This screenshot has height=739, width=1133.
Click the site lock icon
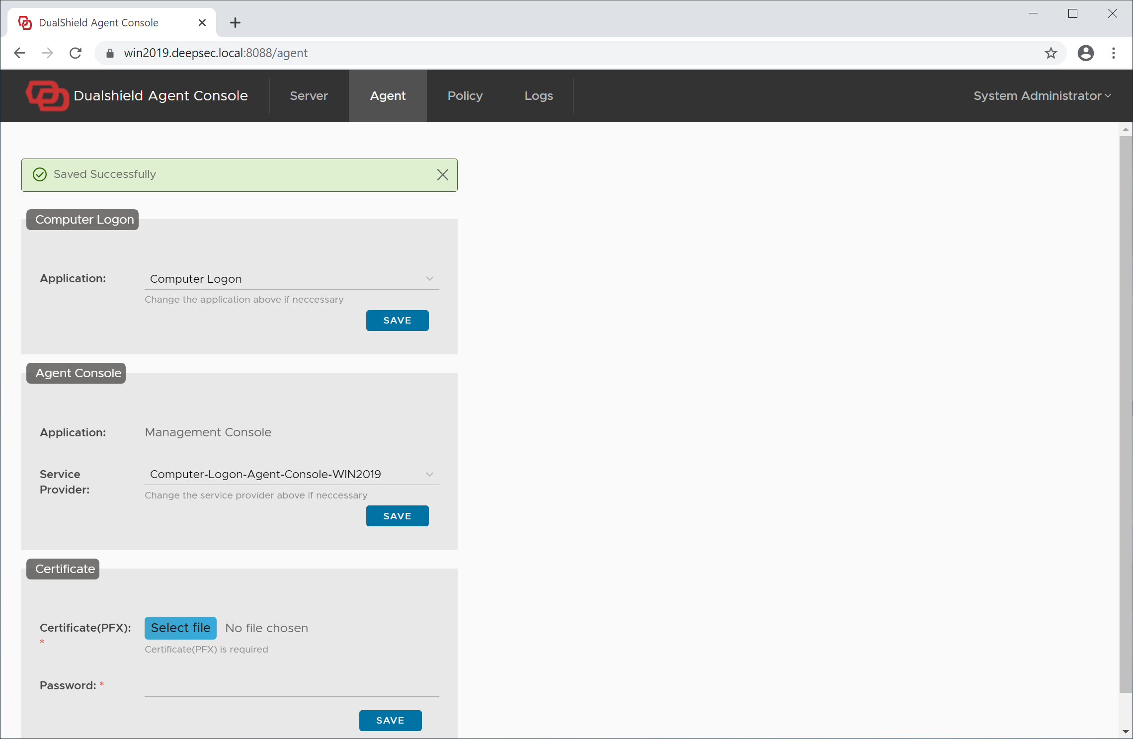[x=110, y=53]
